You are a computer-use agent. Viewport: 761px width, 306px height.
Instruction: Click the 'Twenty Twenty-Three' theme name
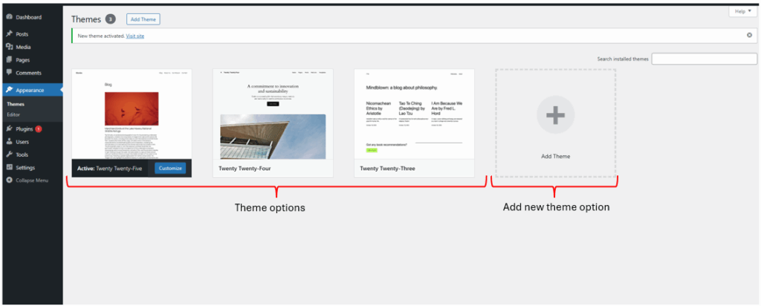[387, 169]
